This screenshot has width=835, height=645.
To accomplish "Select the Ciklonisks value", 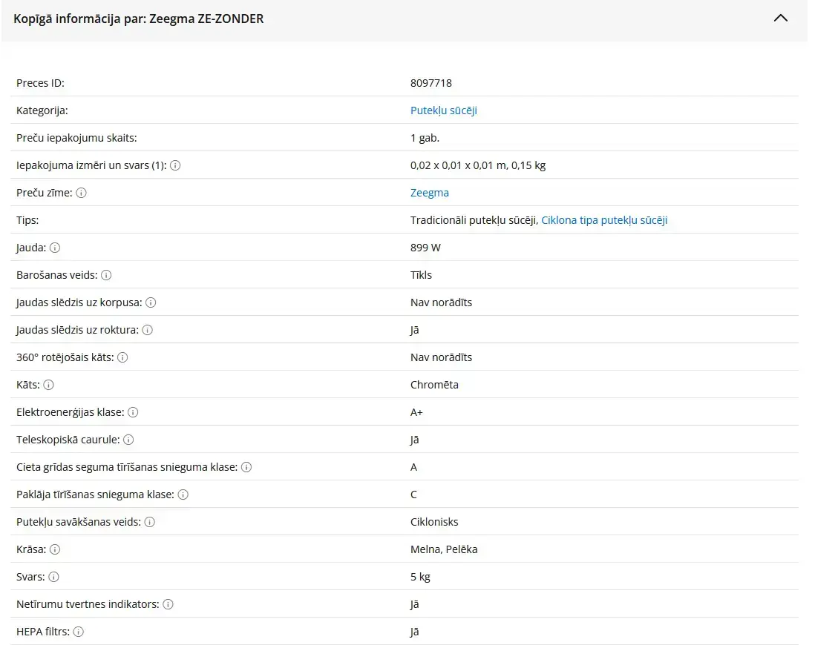I will click(434, 522).
